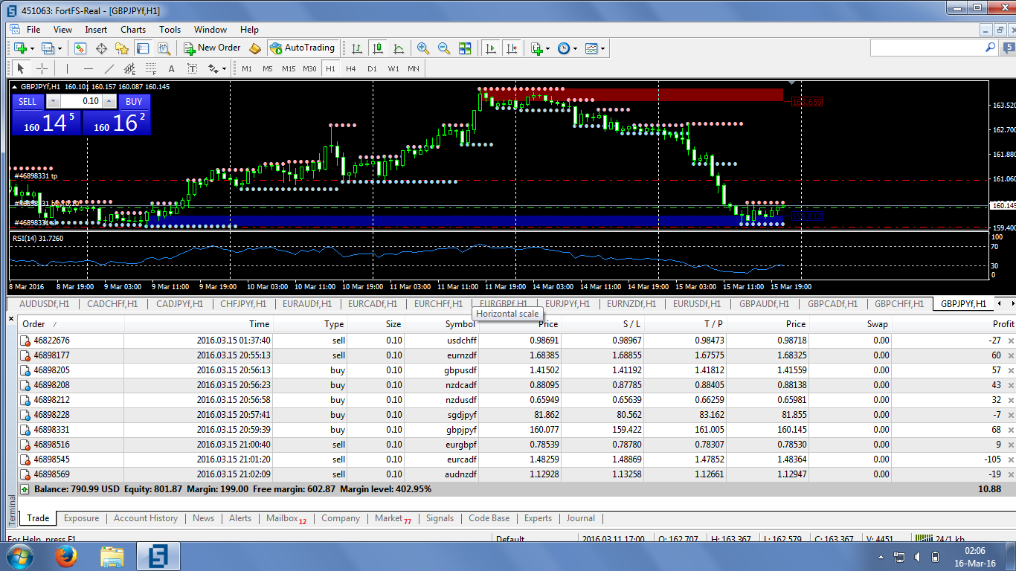This screenshot has height=571, width=1016.
Task: Sort orders by the Profit column header
Action: click(954, 323)
